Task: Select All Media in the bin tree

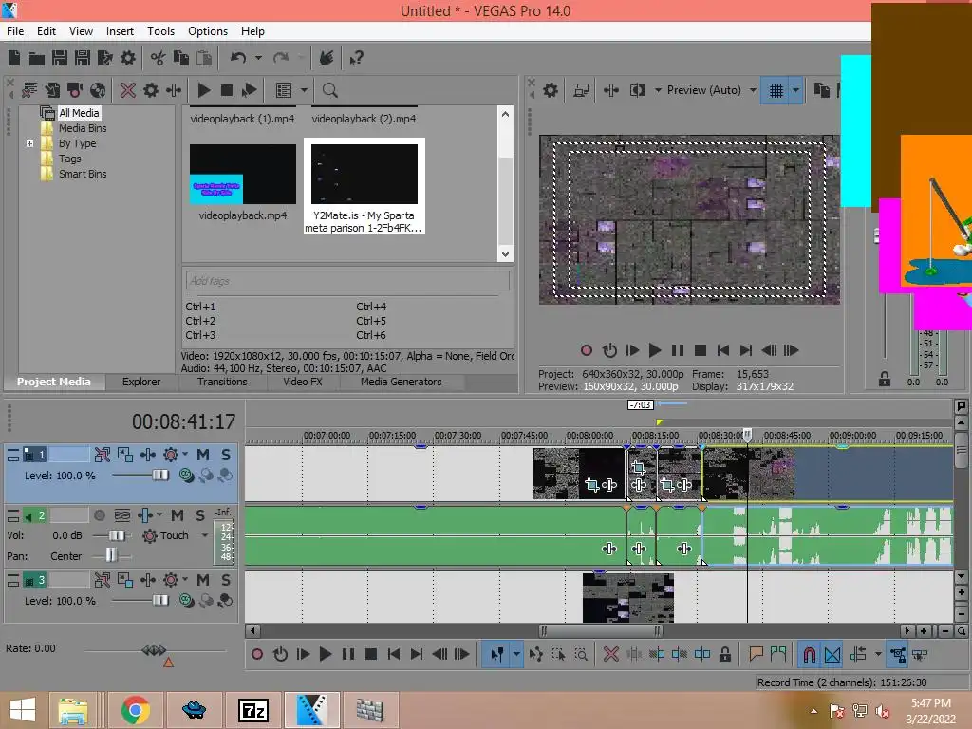Action: pos(79,113)
